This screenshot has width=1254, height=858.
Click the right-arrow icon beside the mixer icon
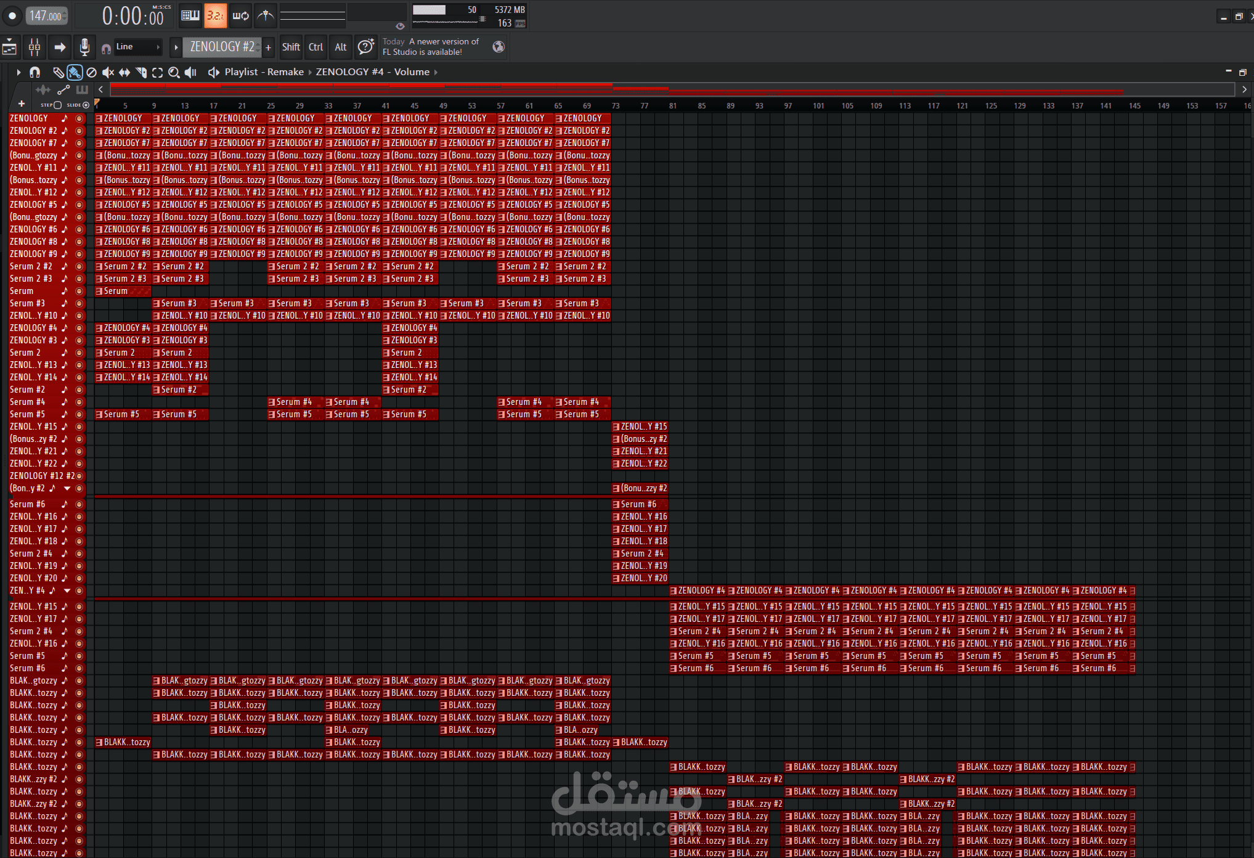coord(60,47)
